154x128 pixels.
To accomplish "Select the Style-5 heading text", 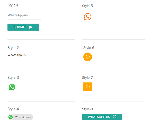I will [88, 6].
